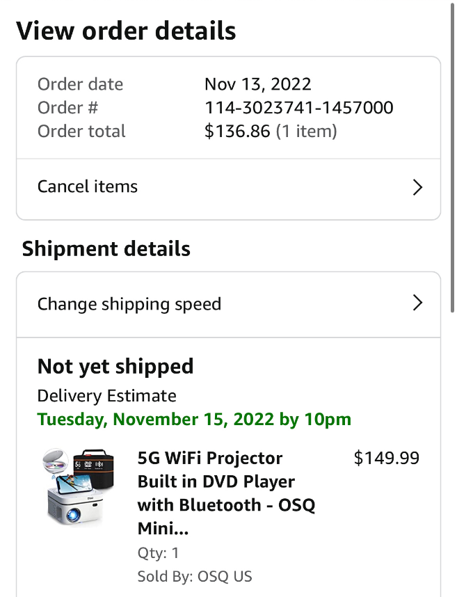This screenshot has height=597, width=457.
Task: Select the Cancel items row label
Action: click(x=88, y=186)
